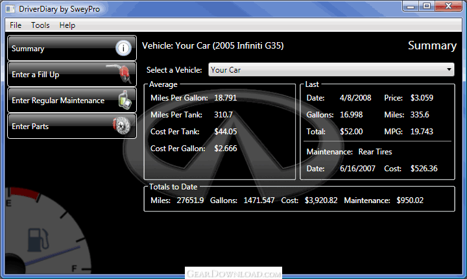
Task: Click the last total value $52.00
Action: pos(352,132)
